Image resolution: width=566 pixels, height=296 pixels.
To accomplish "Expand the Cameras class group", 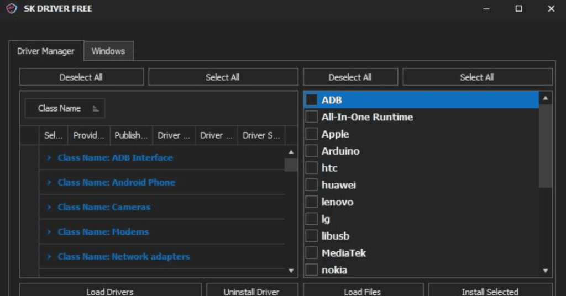I will point(49,207).
